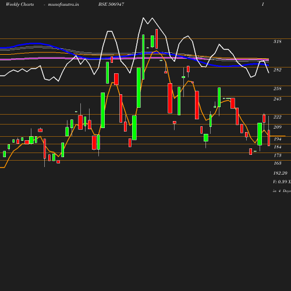Click the 282 price axis label
Screen dimensions: 291x291
(x=277, y=70)
